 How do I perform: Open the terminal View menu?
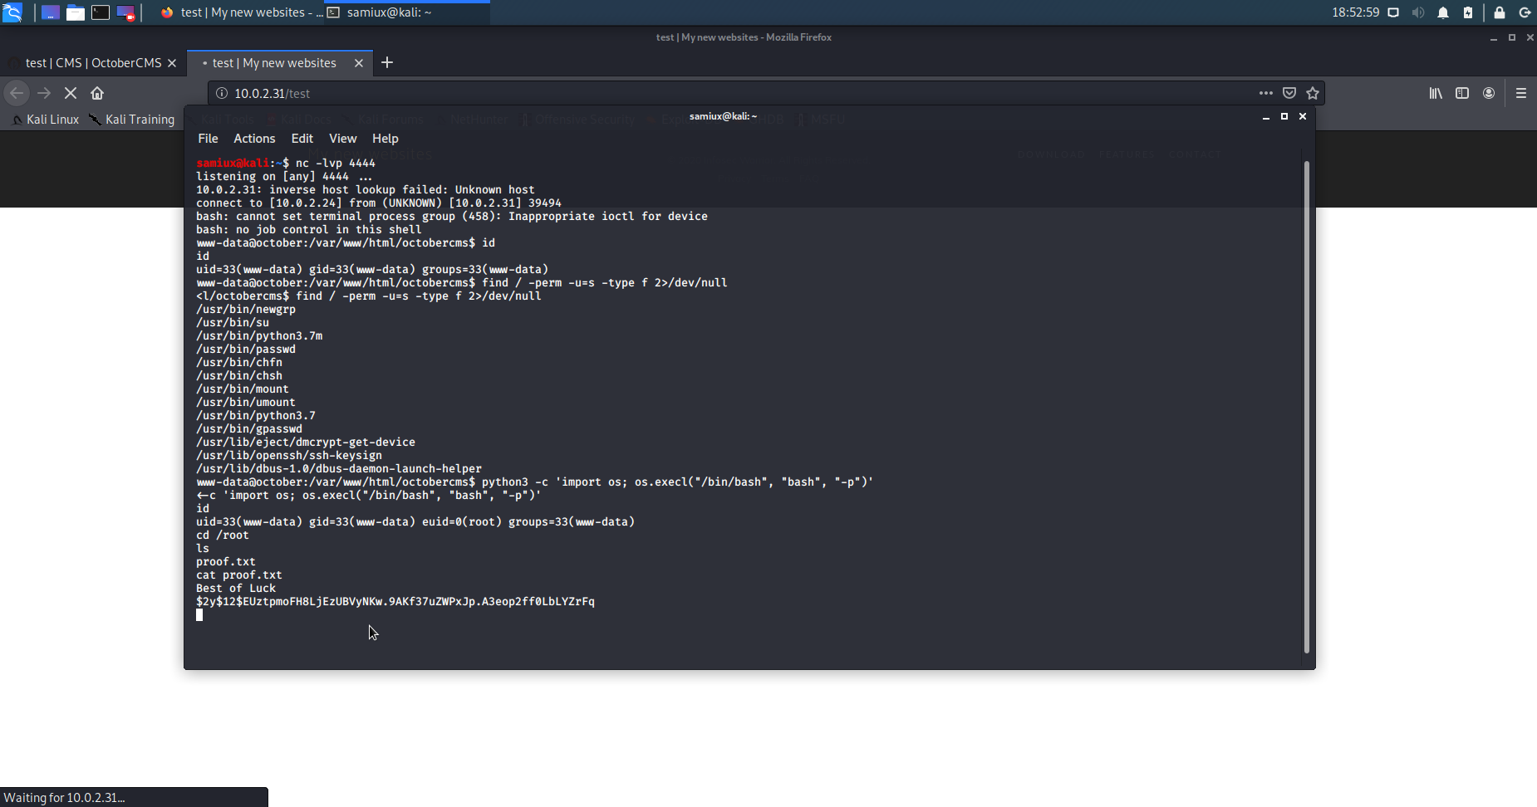pyautogui.click(x=342, y=139)
